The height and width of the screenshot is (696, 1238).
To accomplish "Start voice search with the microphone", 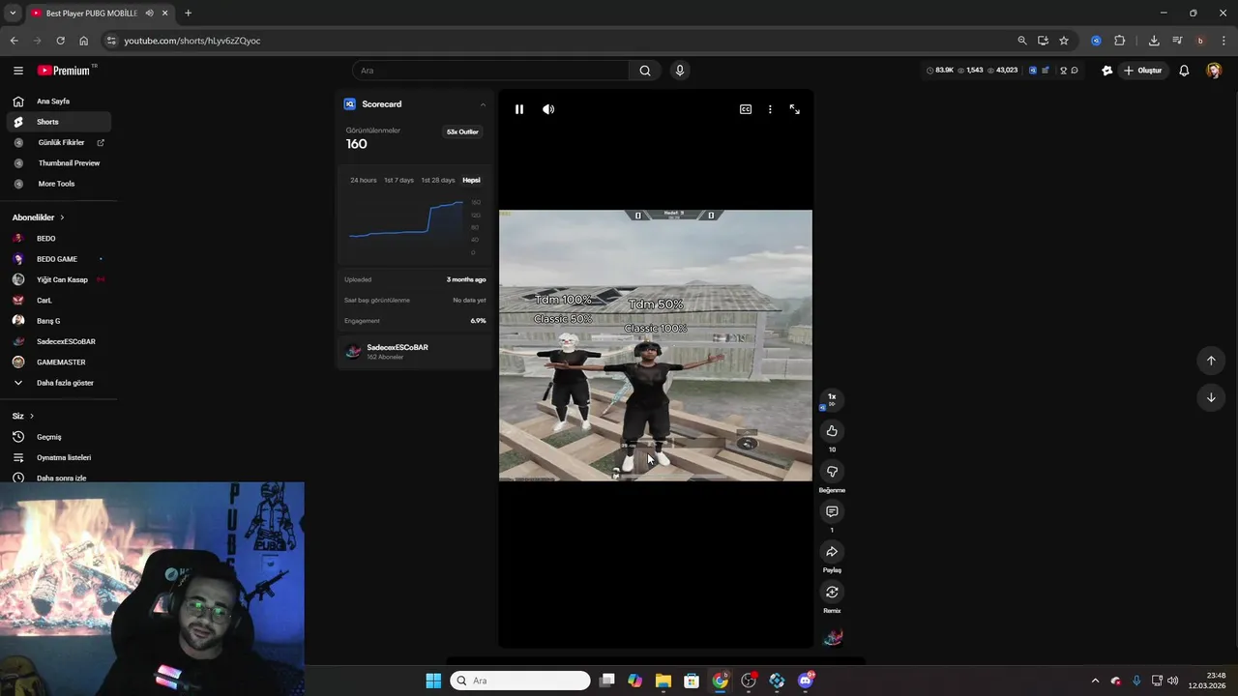I will (680, 71).
